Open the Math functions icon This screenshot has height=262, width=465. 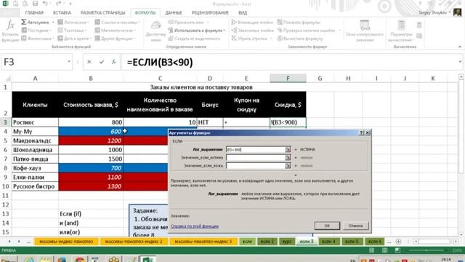point(97,31)
